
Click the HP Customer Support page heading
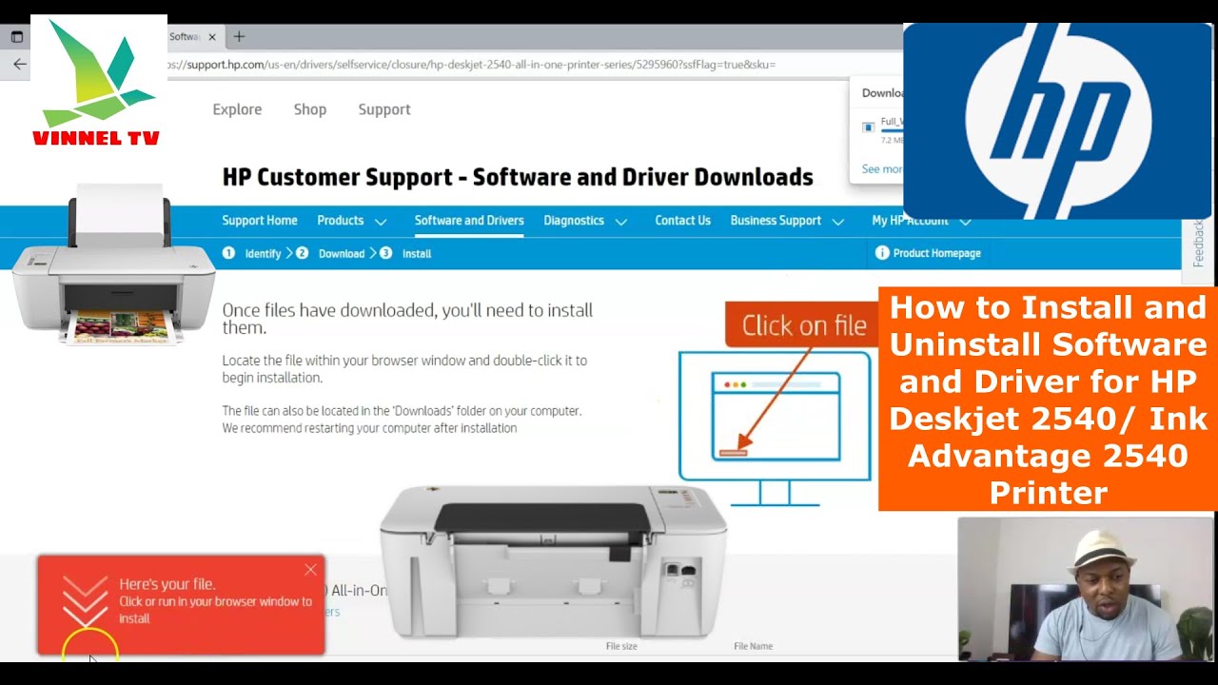[x=518, y=177]
